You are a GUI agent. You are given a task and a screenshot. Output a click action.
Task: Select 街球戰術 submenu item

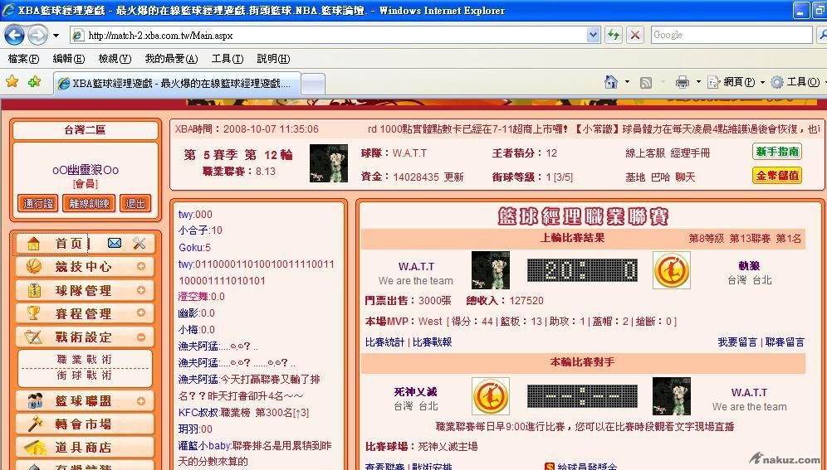85,376
